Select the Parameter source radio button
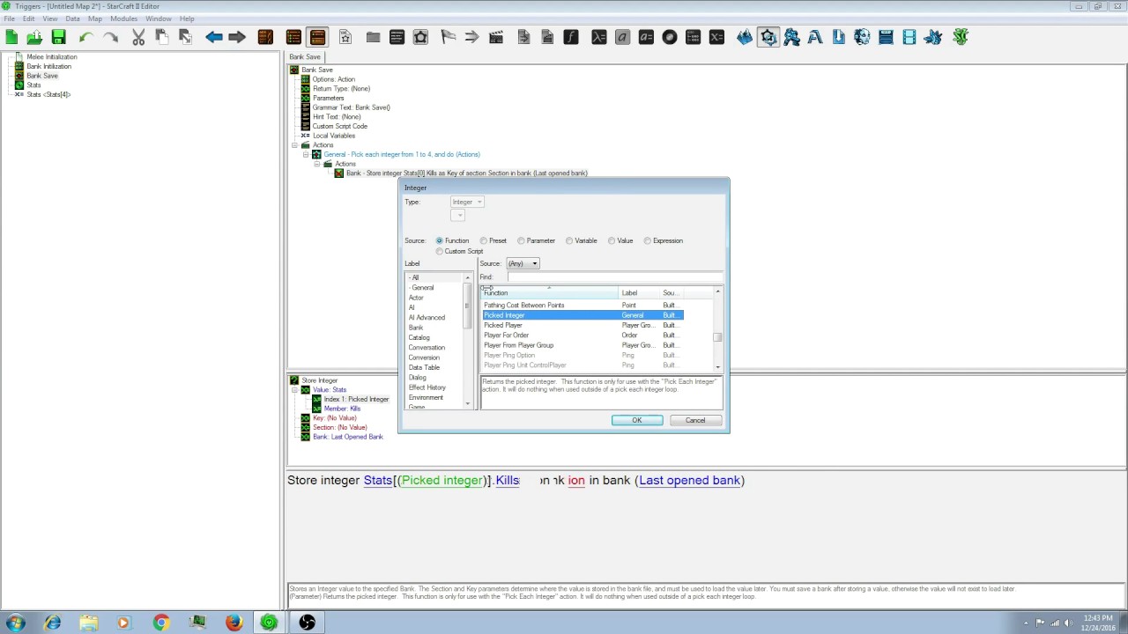 521,240
